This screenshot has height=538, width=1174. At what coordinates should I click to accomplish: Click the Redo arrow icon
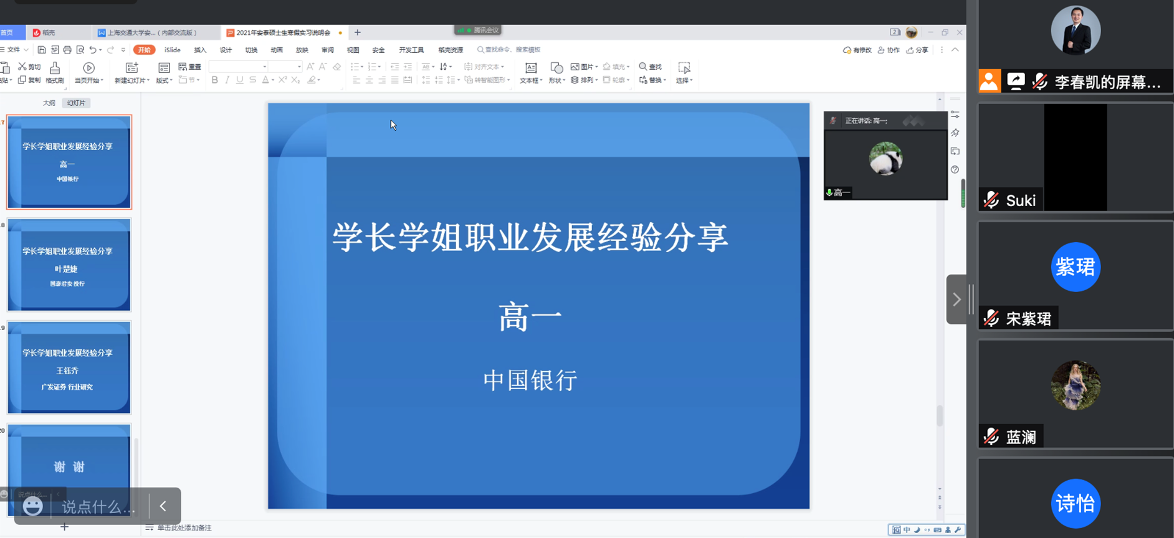pos(111,50)
